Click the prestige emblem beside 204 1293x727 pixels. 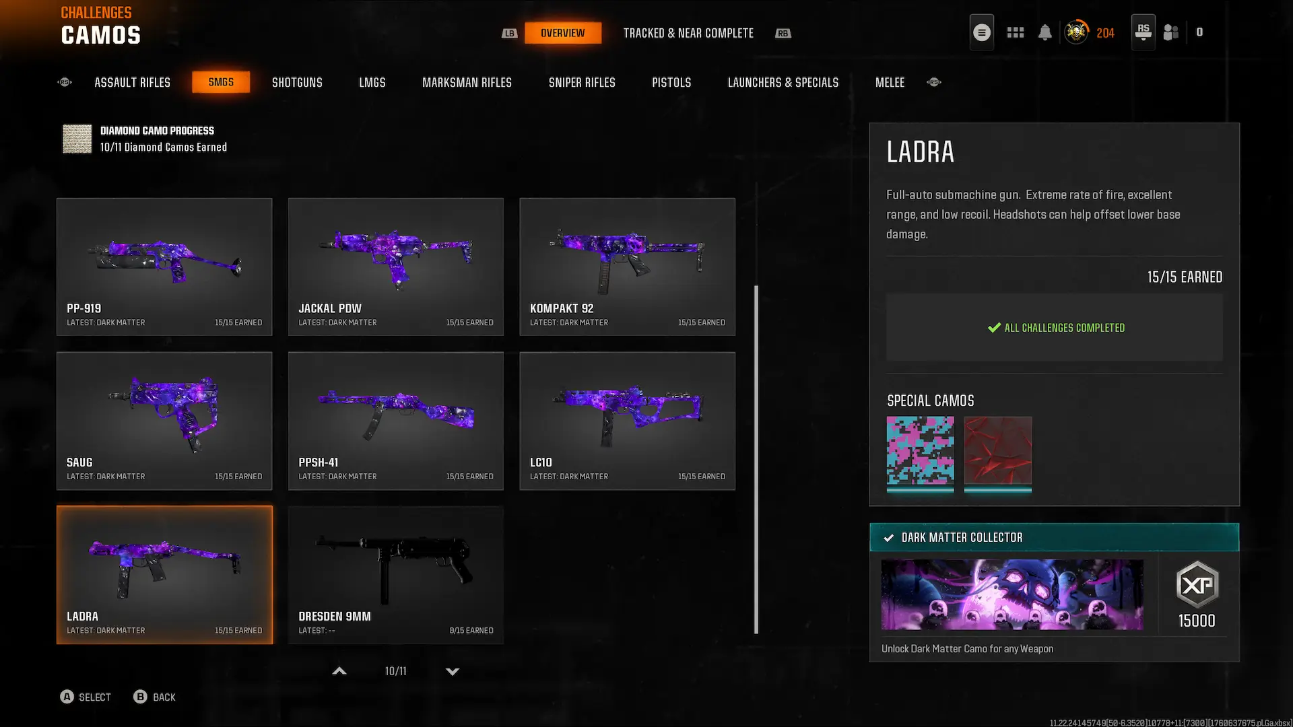click(1076, 32)
